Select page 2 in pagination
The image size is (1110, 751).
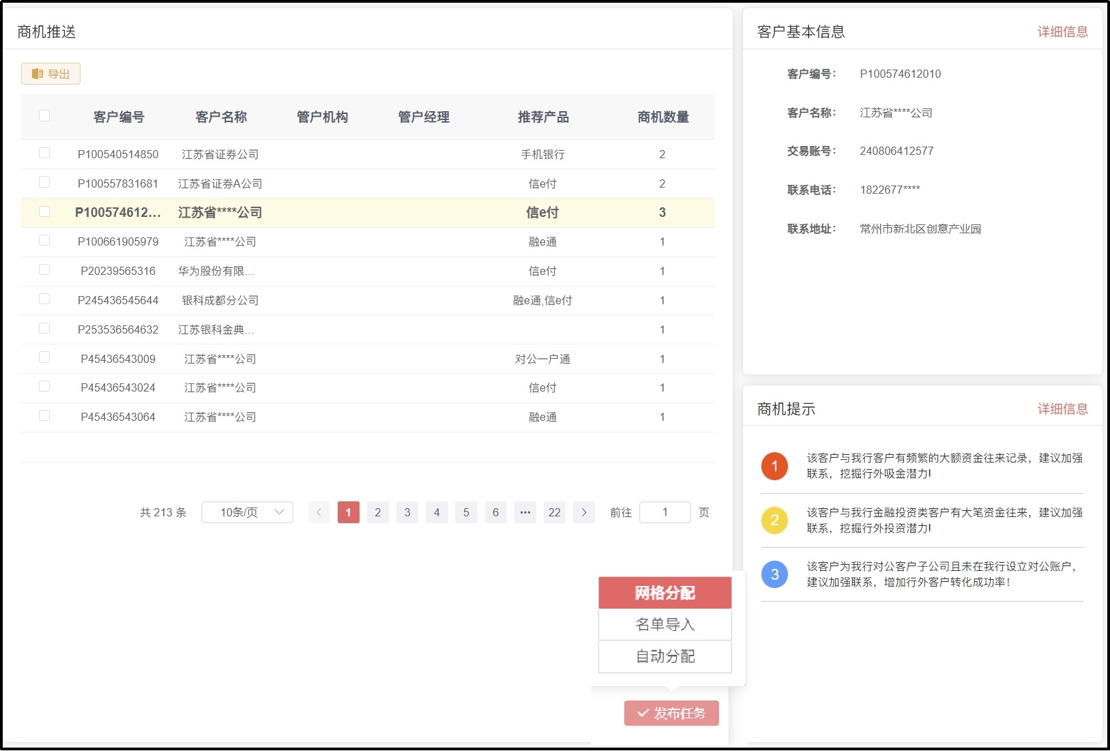click(x=377, y=512)
